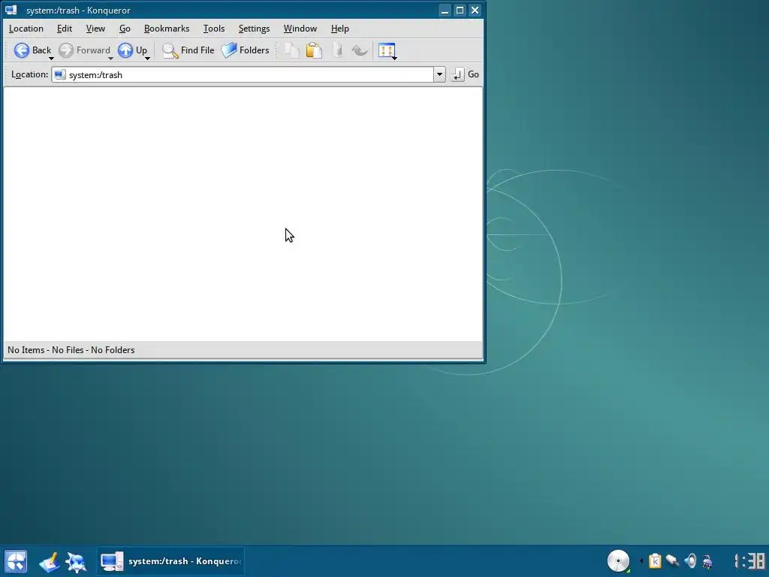
Task: Open the Help menu
Action: click(340, 29)
